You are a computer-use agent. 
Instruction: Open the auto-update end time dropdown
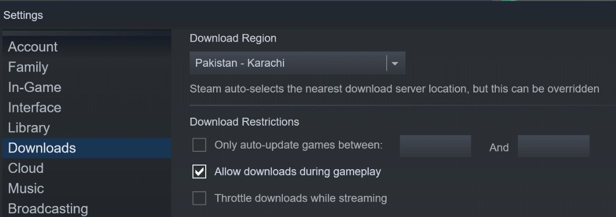553,146
